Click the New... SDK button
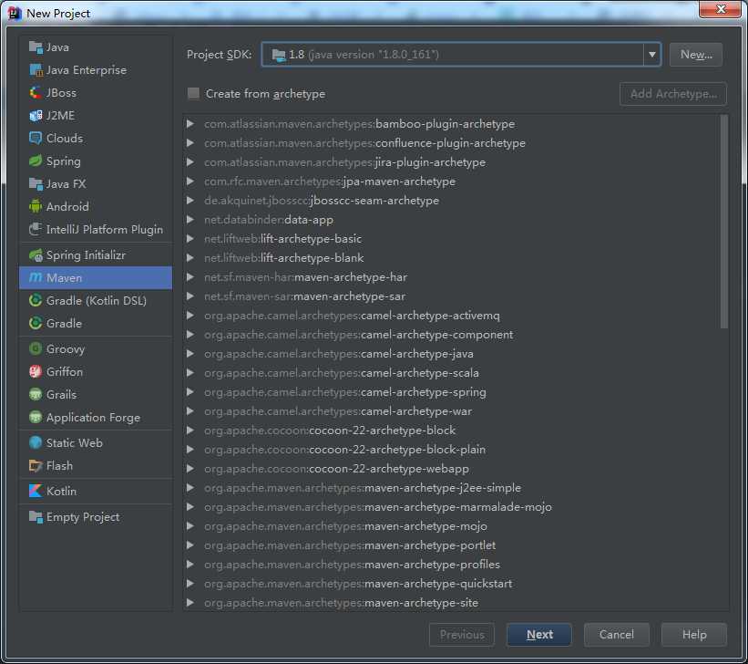 click(x=696, y=55)
